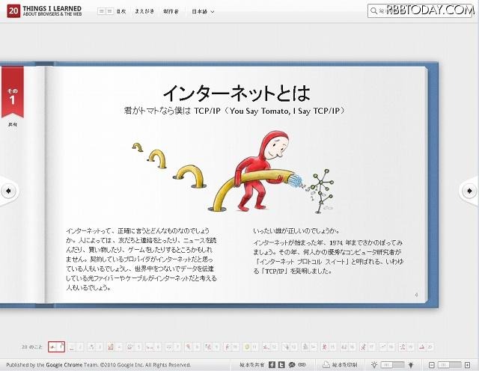This screenshot has width=479, height=371.
Task: Share the book on Facebook
Action: click(272, 364)
